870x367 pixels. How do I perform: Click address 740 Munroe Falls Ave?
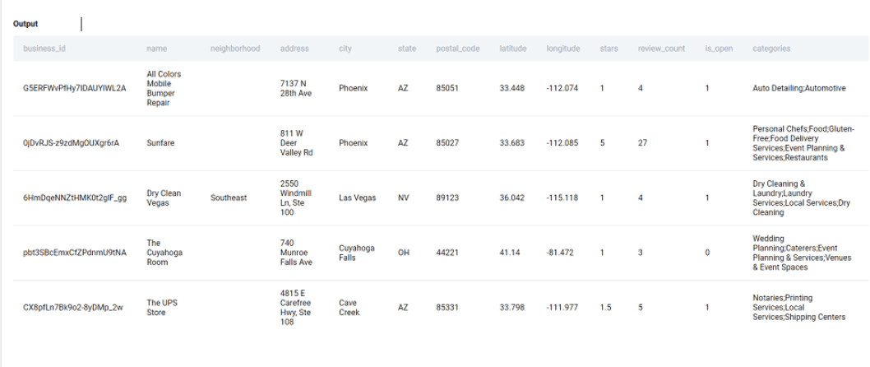click(x=296, y=253)
